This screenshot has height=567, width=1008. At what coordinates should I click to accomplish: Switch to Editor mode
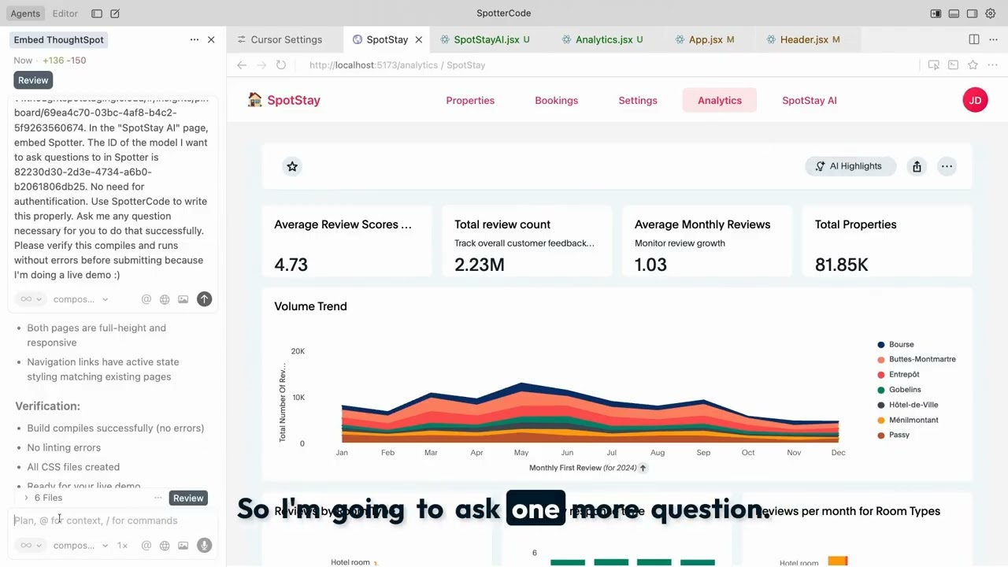[65, 13]
